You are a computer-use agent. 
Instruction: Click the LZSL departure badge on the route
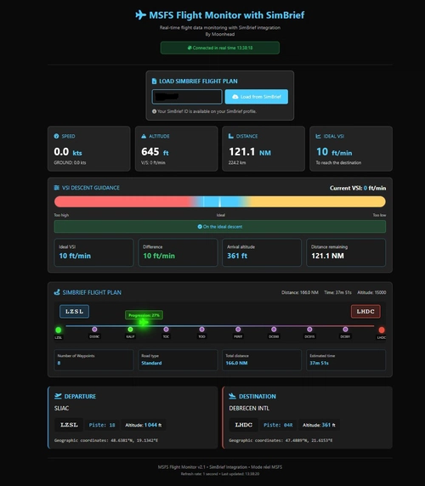[x=75, y=312]
